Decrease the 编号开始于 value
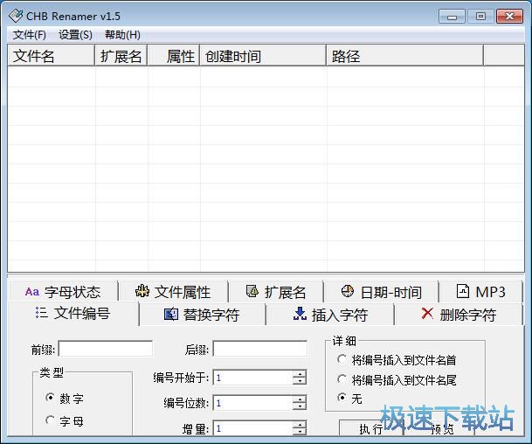The height and width of the screenshot is (444, 532). tap(300, 381)
